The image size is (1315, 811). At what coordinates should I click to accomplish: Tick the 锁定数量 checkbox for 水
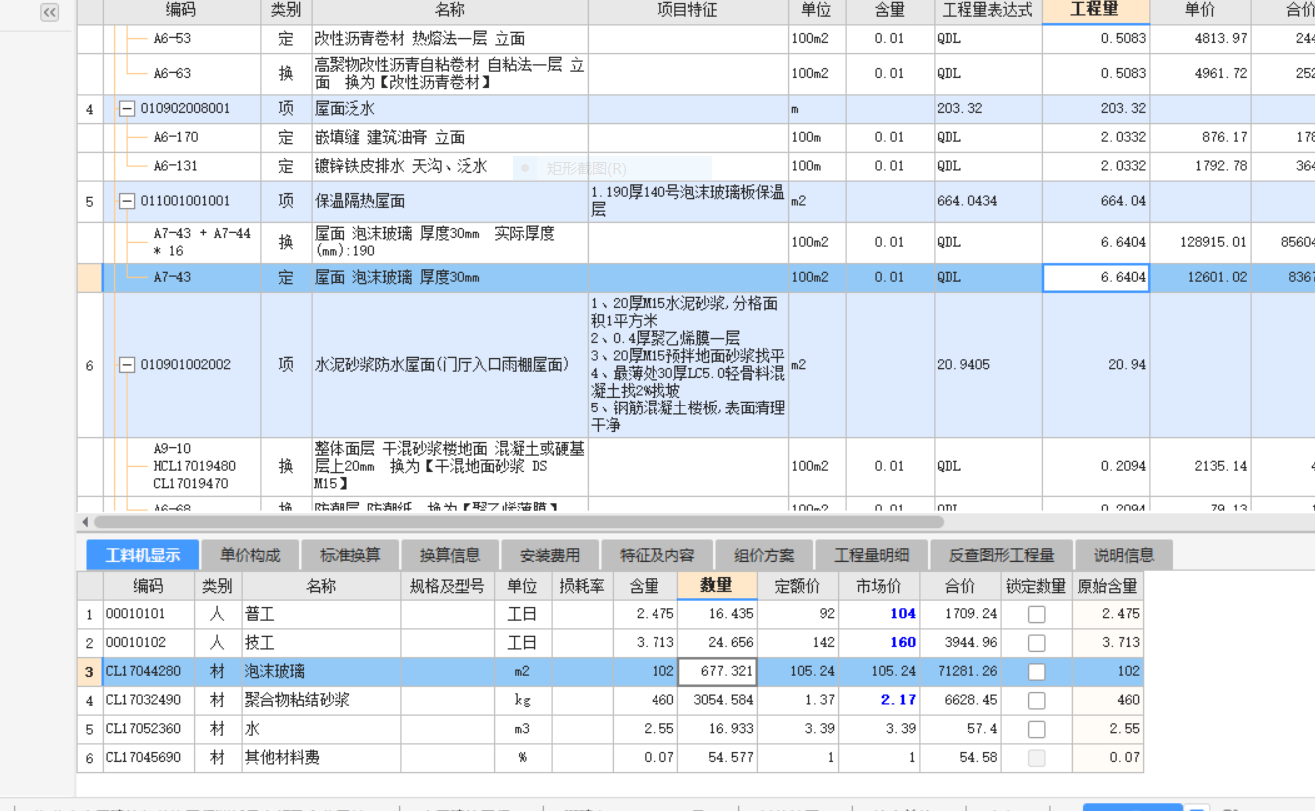[1036, 730]
